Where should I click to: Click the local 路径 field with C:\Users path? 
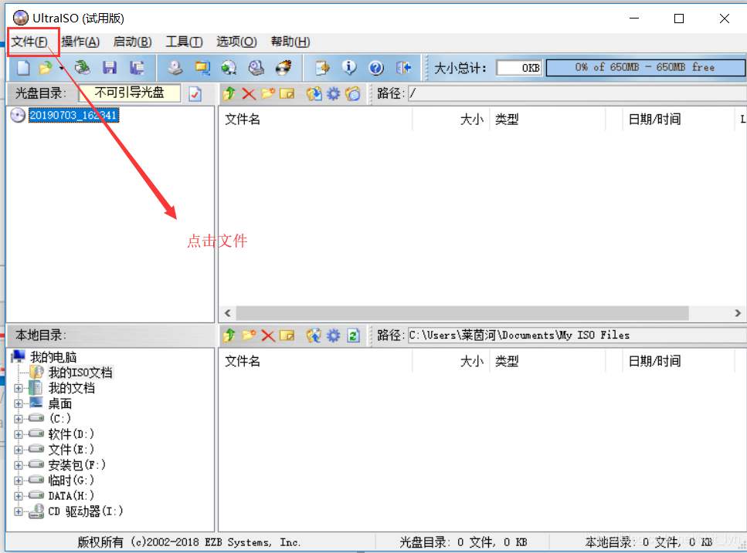point(577,336)
